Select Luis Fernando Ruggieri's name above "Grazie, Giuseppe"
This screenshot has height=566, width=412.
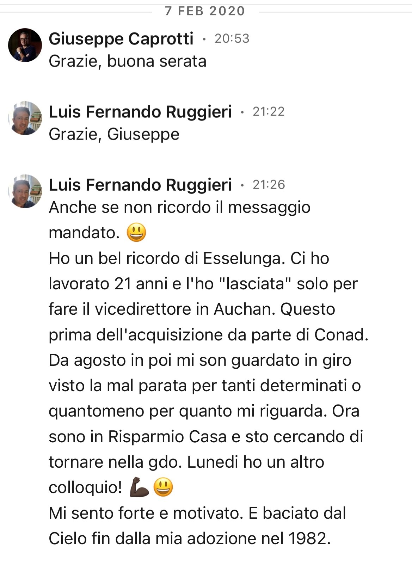(140, 111)
